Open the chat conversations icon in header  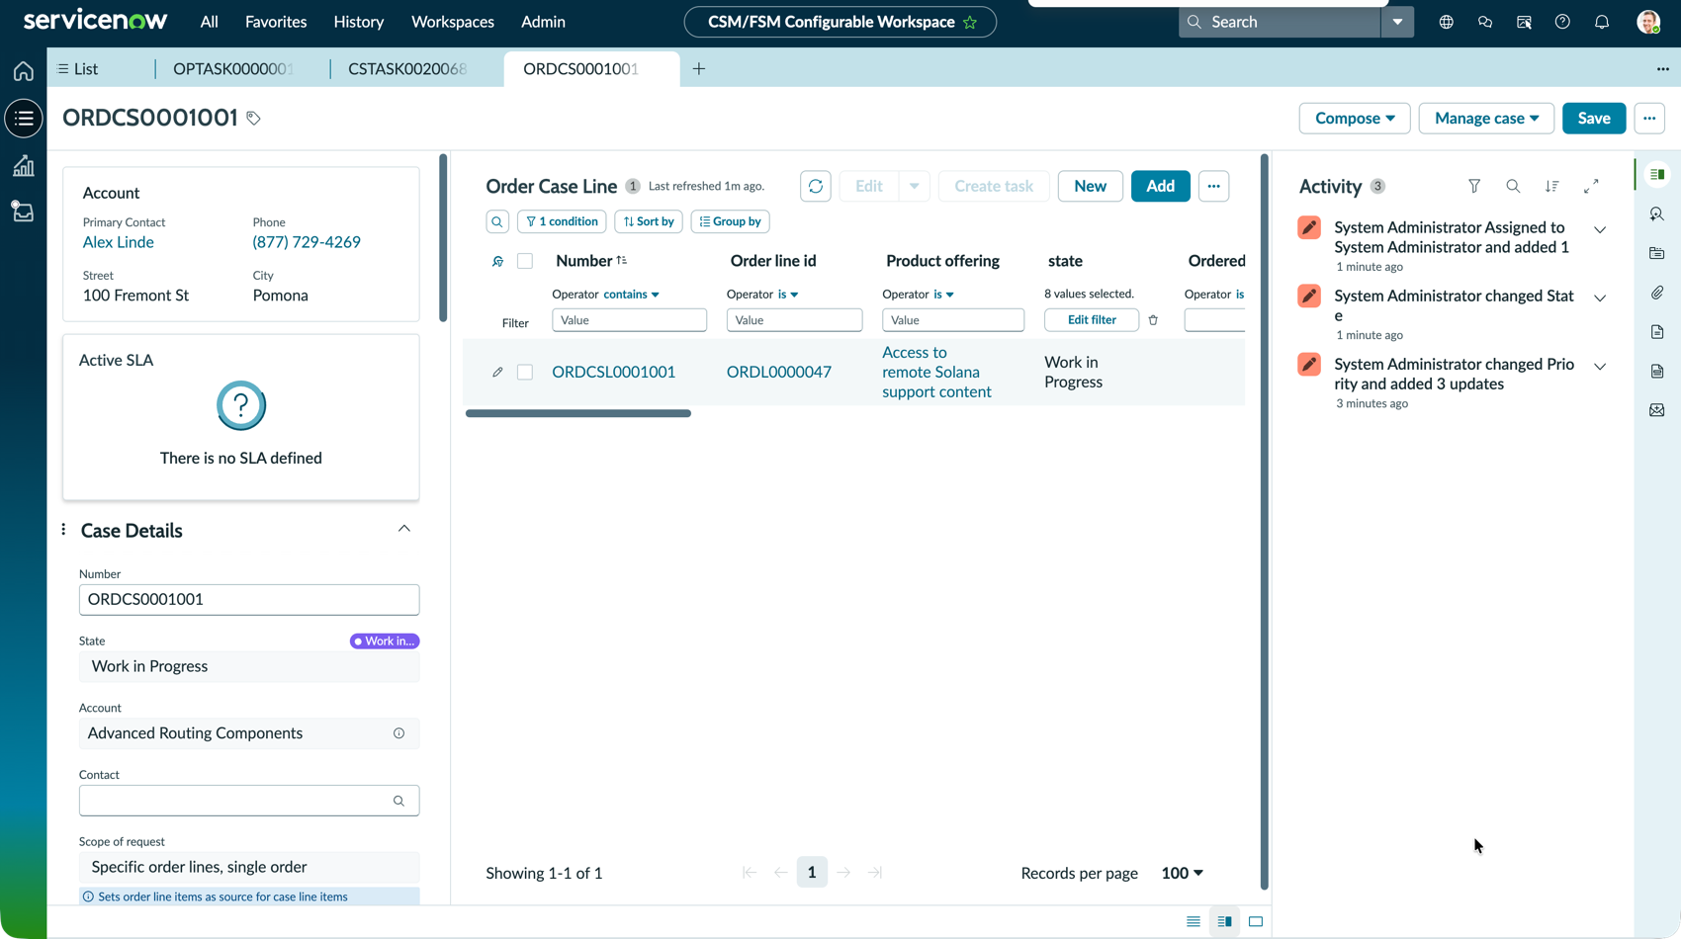pos(1484,22)
